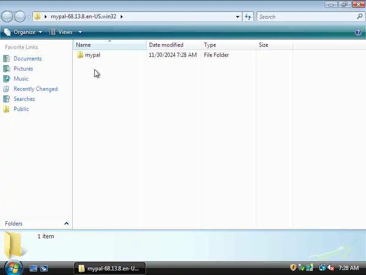The width and height of the screenshot is (366, 275).
Task: Open the Documents favorite link
Action: [27, 59]
